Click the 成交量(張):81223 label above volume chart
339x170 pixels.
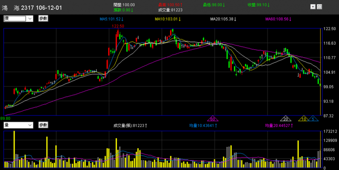pyautogui.click(x=130, y=125)
